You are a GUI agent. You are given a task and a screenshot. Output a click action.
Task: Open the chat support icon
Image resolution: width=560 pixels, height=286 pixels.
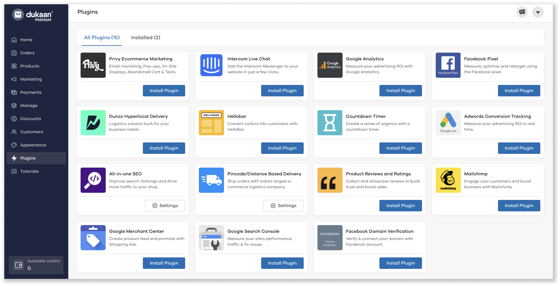click(x=522, y=12)
